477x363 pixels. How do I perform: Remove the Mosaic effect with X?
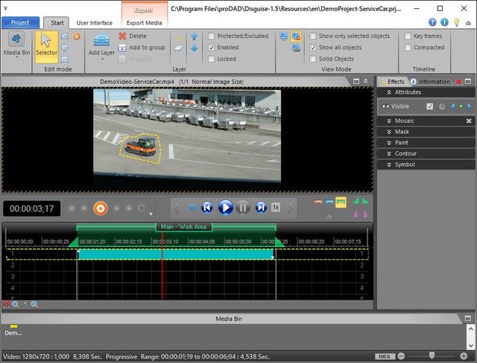pos(469,121)
